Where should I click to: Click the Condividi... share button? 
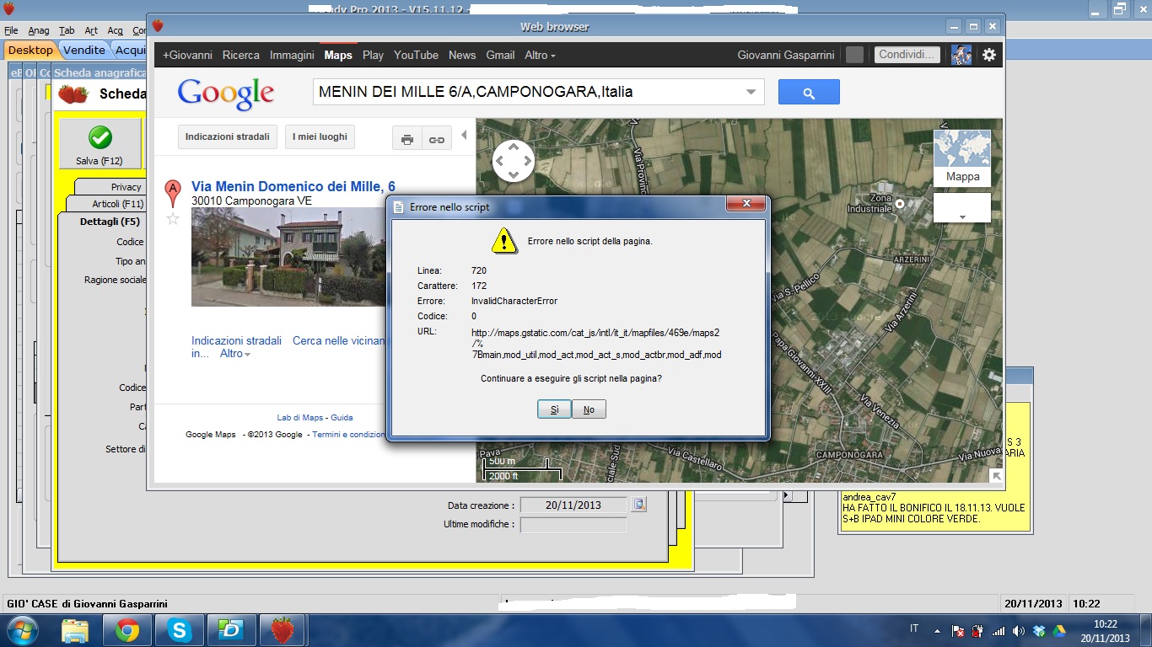(907, 55)
